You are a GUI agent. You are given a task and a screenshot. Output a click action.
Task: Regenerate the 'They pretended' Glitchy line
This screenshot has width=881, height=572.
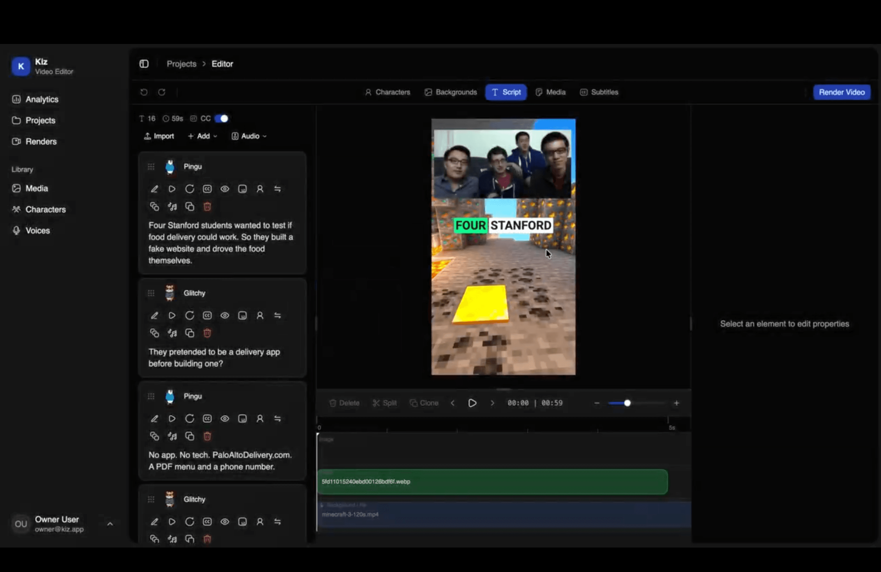[x=190, y=316]
